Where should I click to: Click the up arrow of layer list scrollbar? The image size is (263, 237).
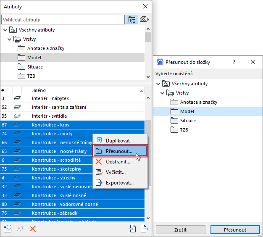click(x=148, y=98)
